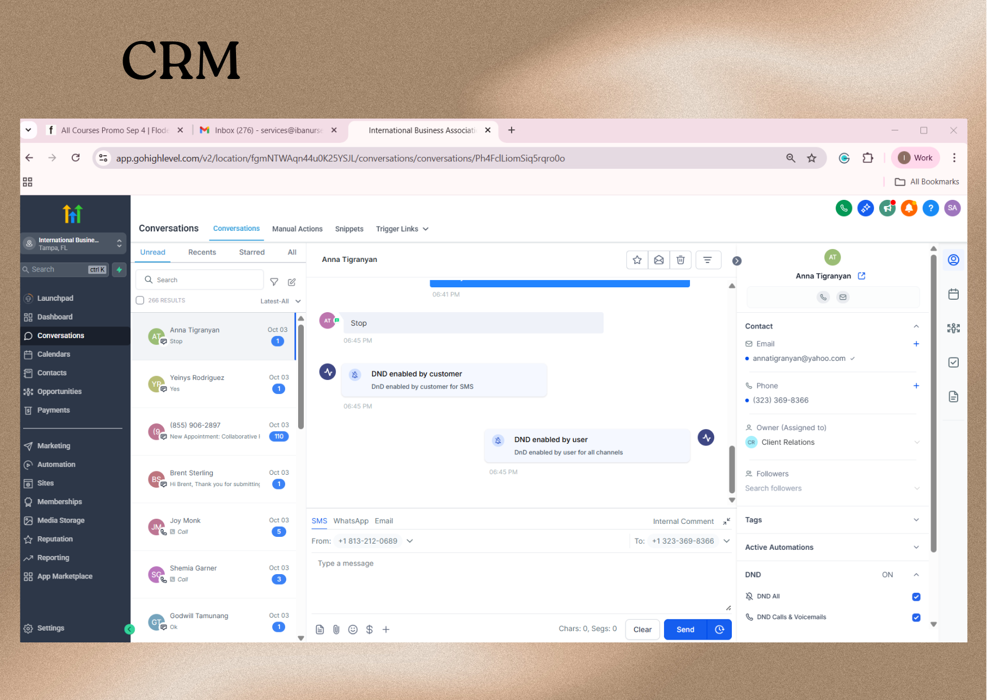Open the Snippets tab
Screen dimensions: 987x700
(x=349, y=229)
